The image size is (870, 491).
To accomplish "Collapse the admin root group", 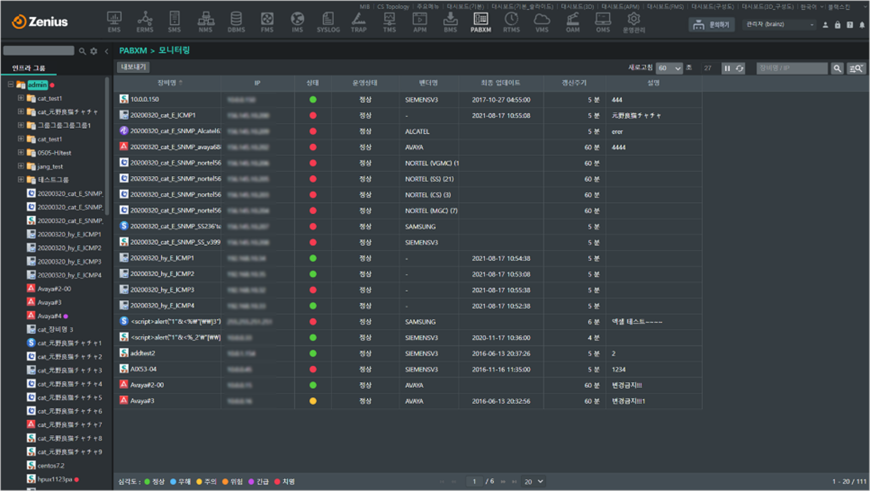I will (x=10, y=84).
